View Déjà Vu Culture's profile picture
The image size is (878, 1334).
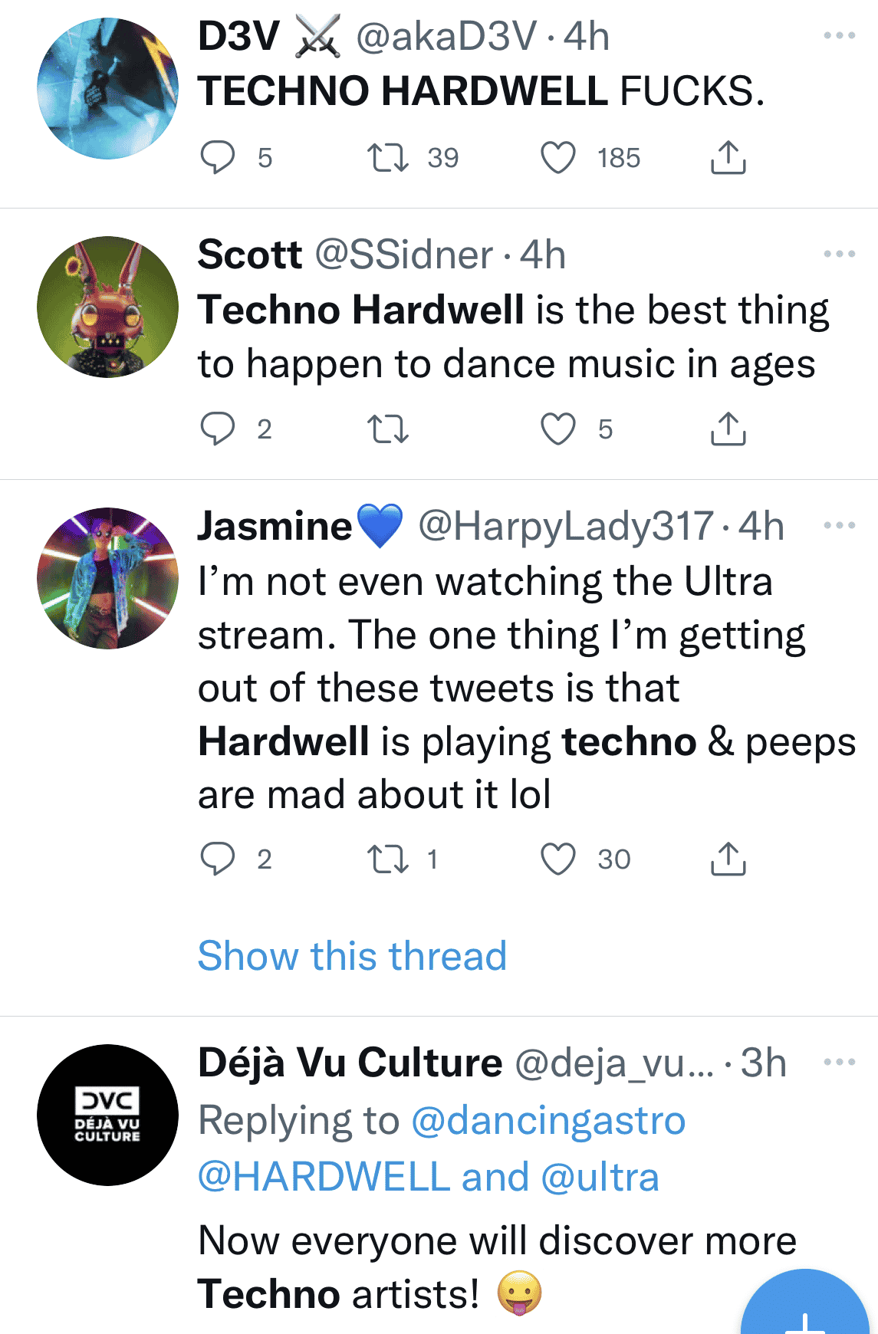107,1115
